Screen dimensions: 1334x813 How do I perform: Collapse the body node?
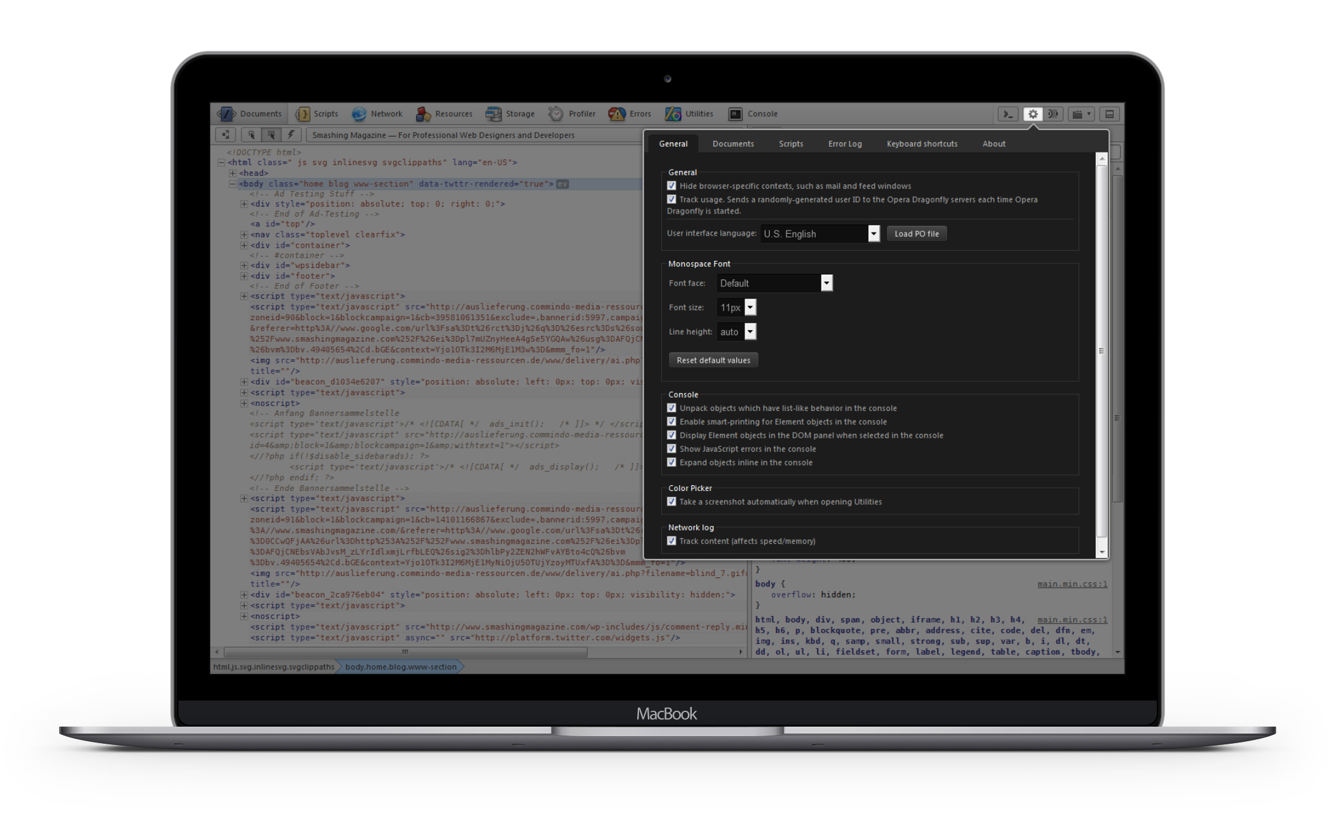tap(232, 184)
